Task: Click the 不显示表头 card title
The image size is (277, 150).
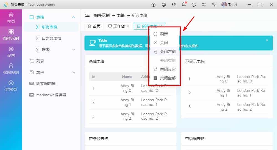Action: 195,61
